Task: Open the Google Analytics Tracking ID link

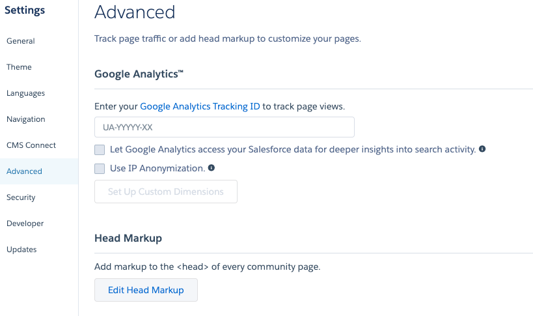Action: pos(200,106)
